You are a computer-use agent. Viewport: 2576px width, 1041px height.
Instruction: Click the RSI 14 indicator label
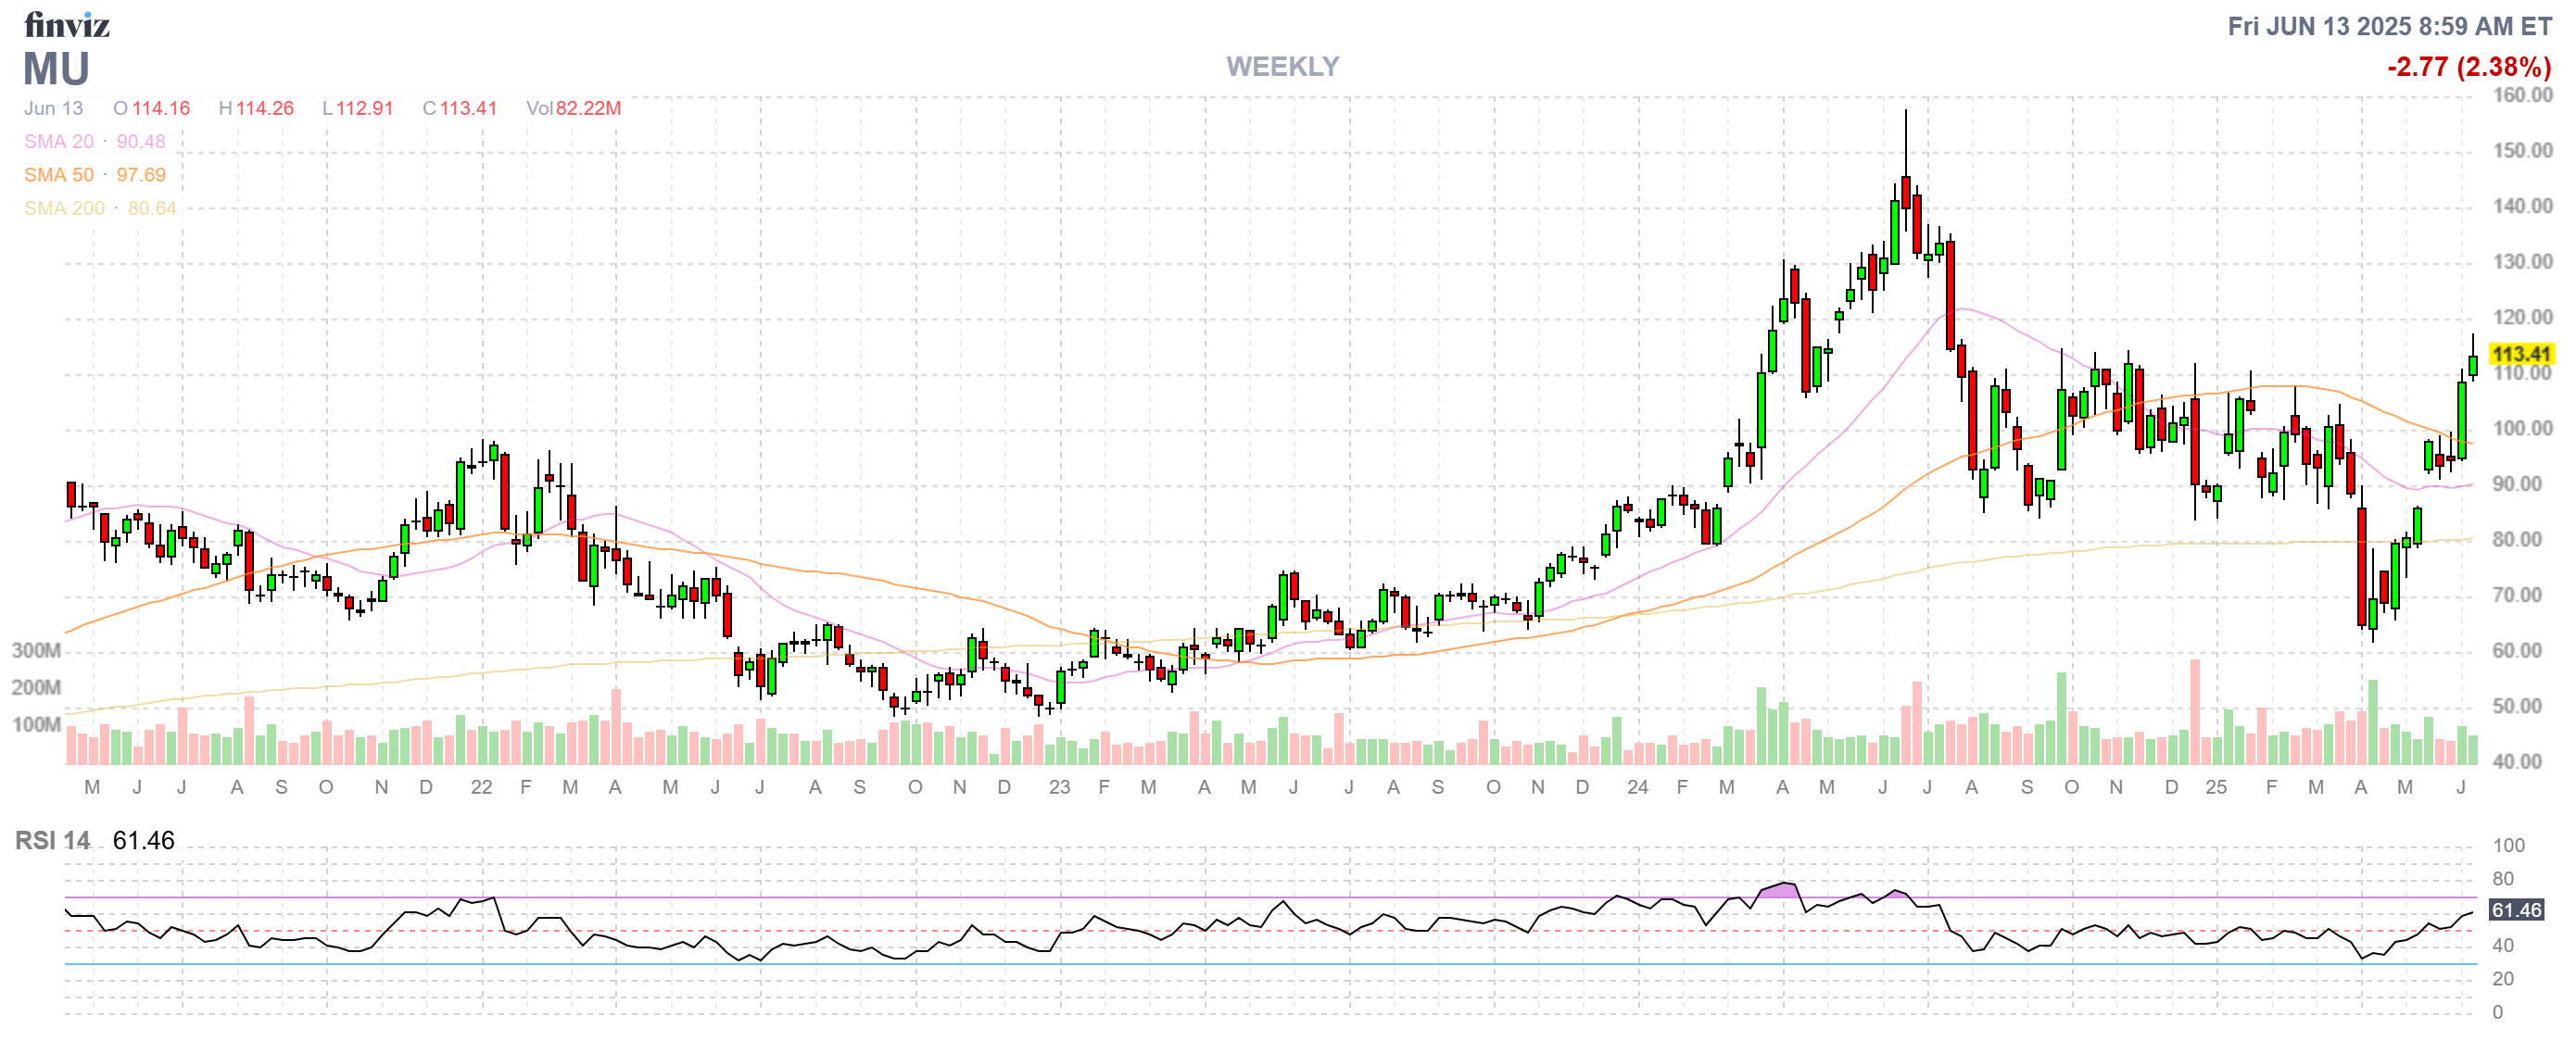point(52,840)
